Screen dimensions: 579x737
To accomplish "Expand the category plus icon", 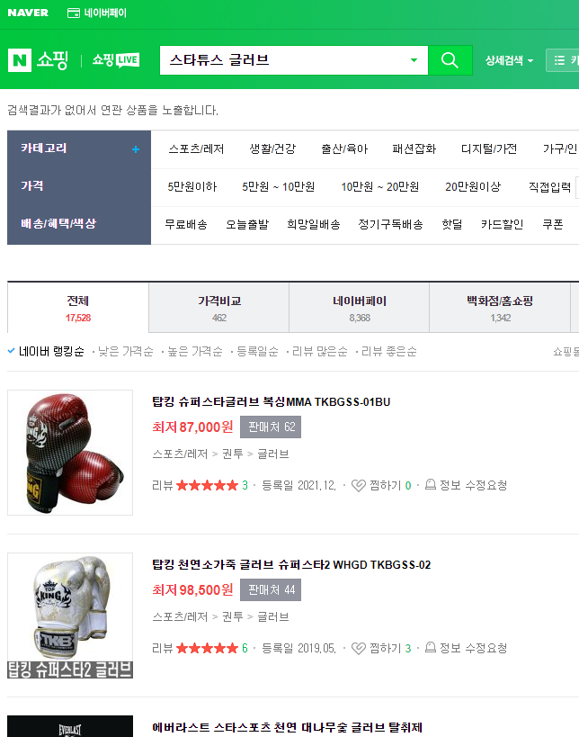I will point(136,149).
